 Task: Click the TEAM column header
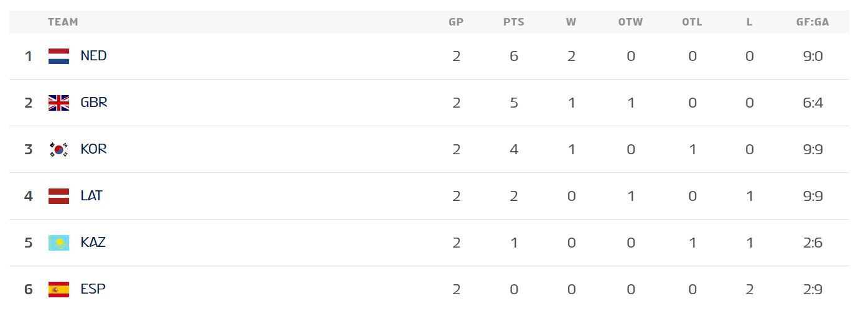[63, 22]
